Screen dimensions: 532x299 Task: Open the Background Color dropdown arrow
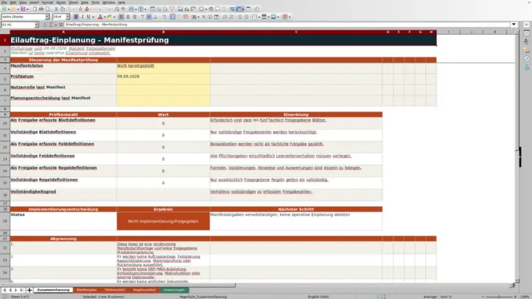click(114, 17)
